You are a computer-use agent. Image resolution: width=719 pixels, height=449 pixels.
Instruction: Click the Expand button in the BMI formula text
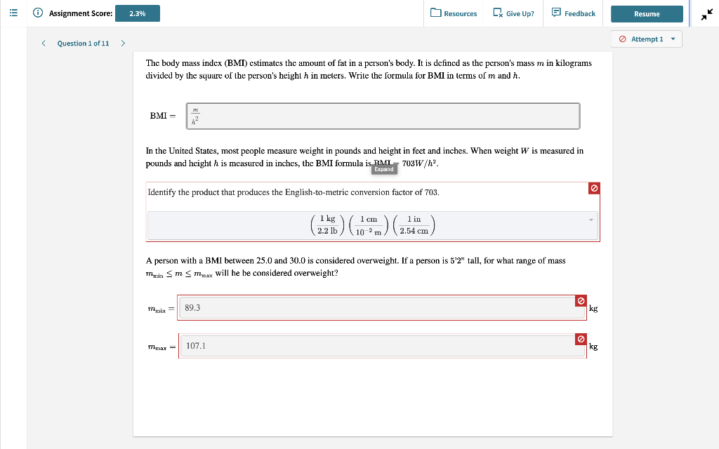coord(383,169)
